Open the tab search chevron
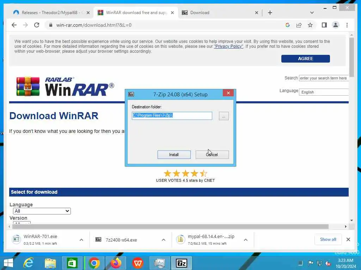 tap(312, 13)
